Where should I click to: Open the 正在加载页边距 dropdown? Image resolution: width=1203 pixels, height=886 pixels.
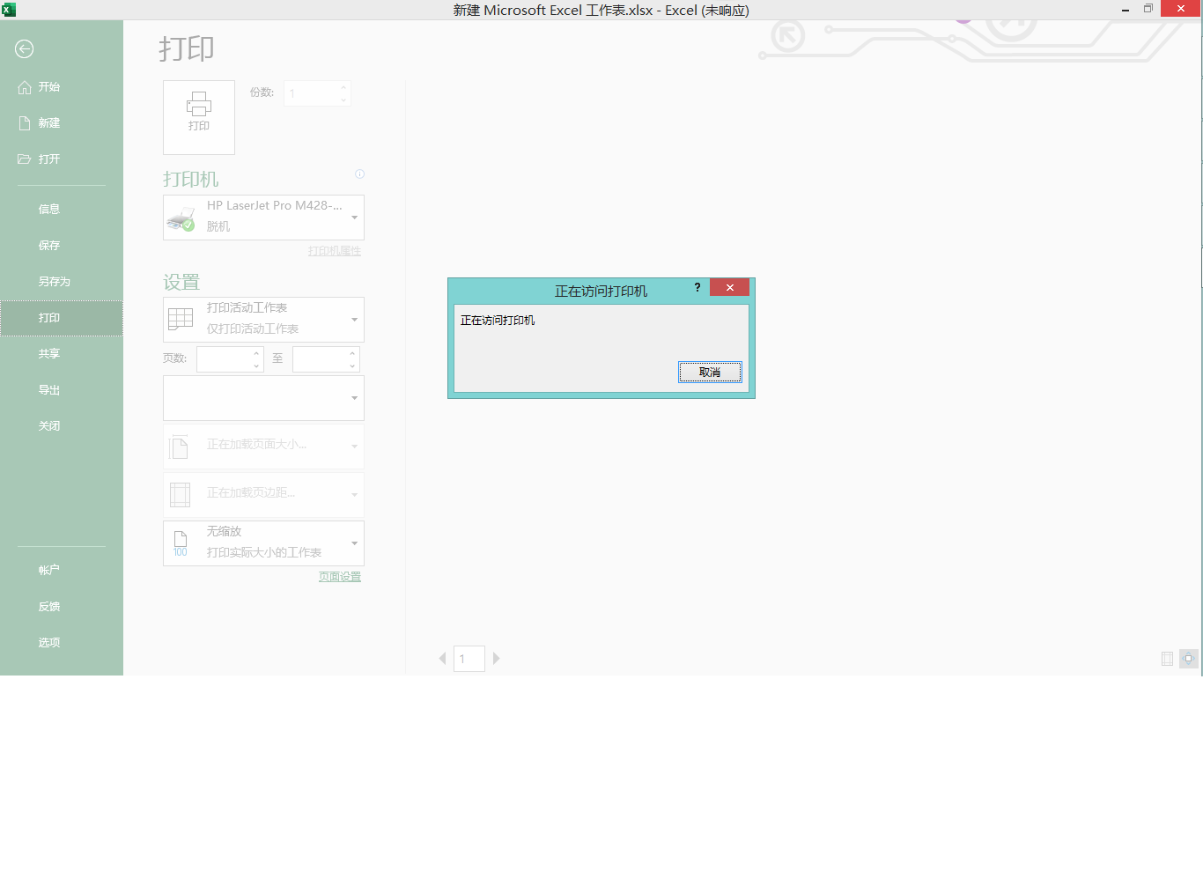coord(263,495)
